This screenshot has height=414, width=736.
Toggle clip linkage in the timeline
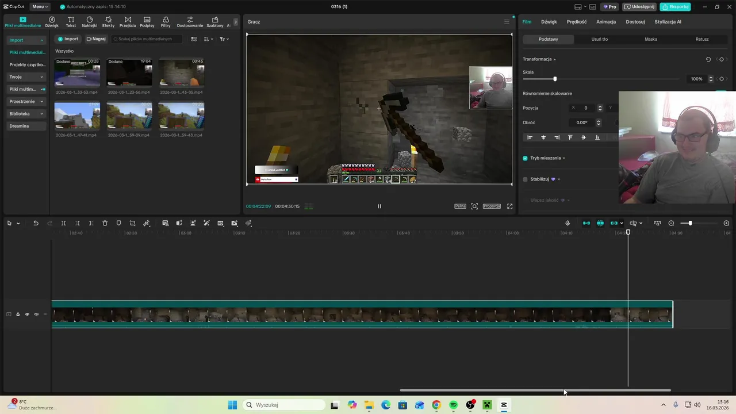pyautogui.click(x=614, y=223)
